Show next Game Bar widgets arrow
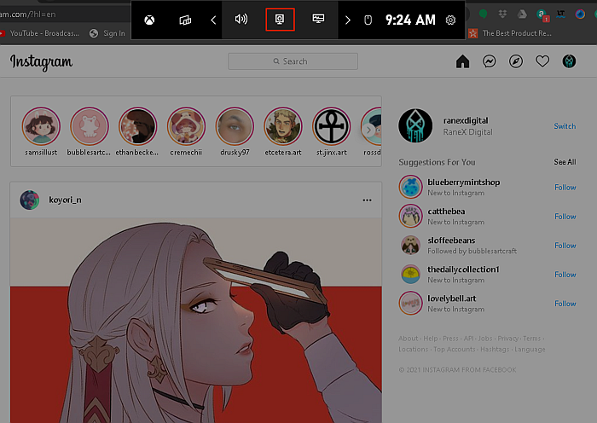Screen dimensions: 597x423 [x=347, y=20]
